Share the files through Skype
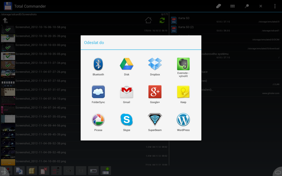282x176 pixels. click(x=127, y=122)
